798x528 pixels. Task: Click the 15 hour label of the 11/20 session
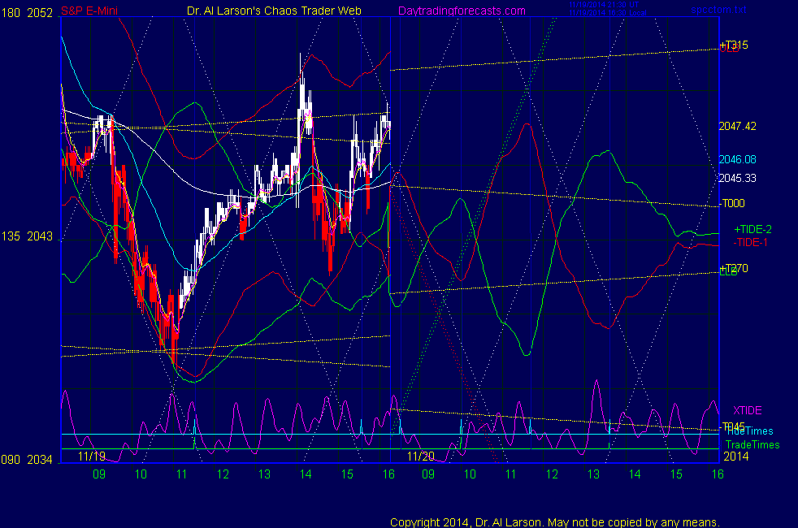[676, 474]
